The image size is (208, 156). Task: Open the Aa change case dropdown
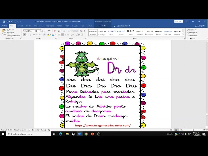point(49,31)
